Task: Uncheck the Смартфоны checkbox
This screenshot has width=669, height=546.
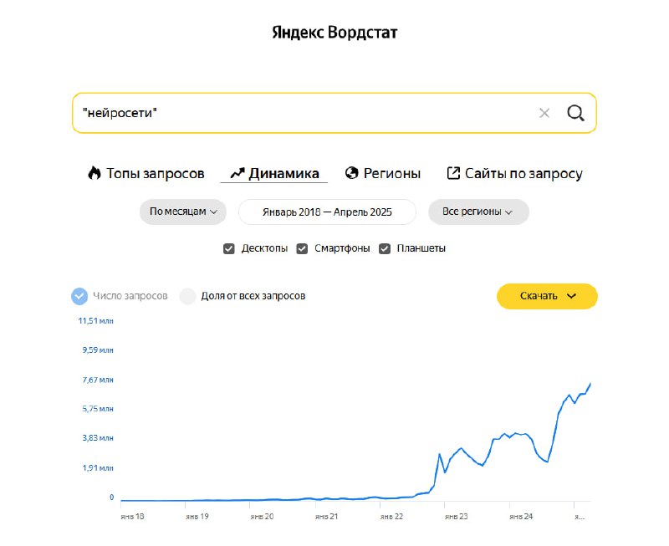Action: coord(302,248)
